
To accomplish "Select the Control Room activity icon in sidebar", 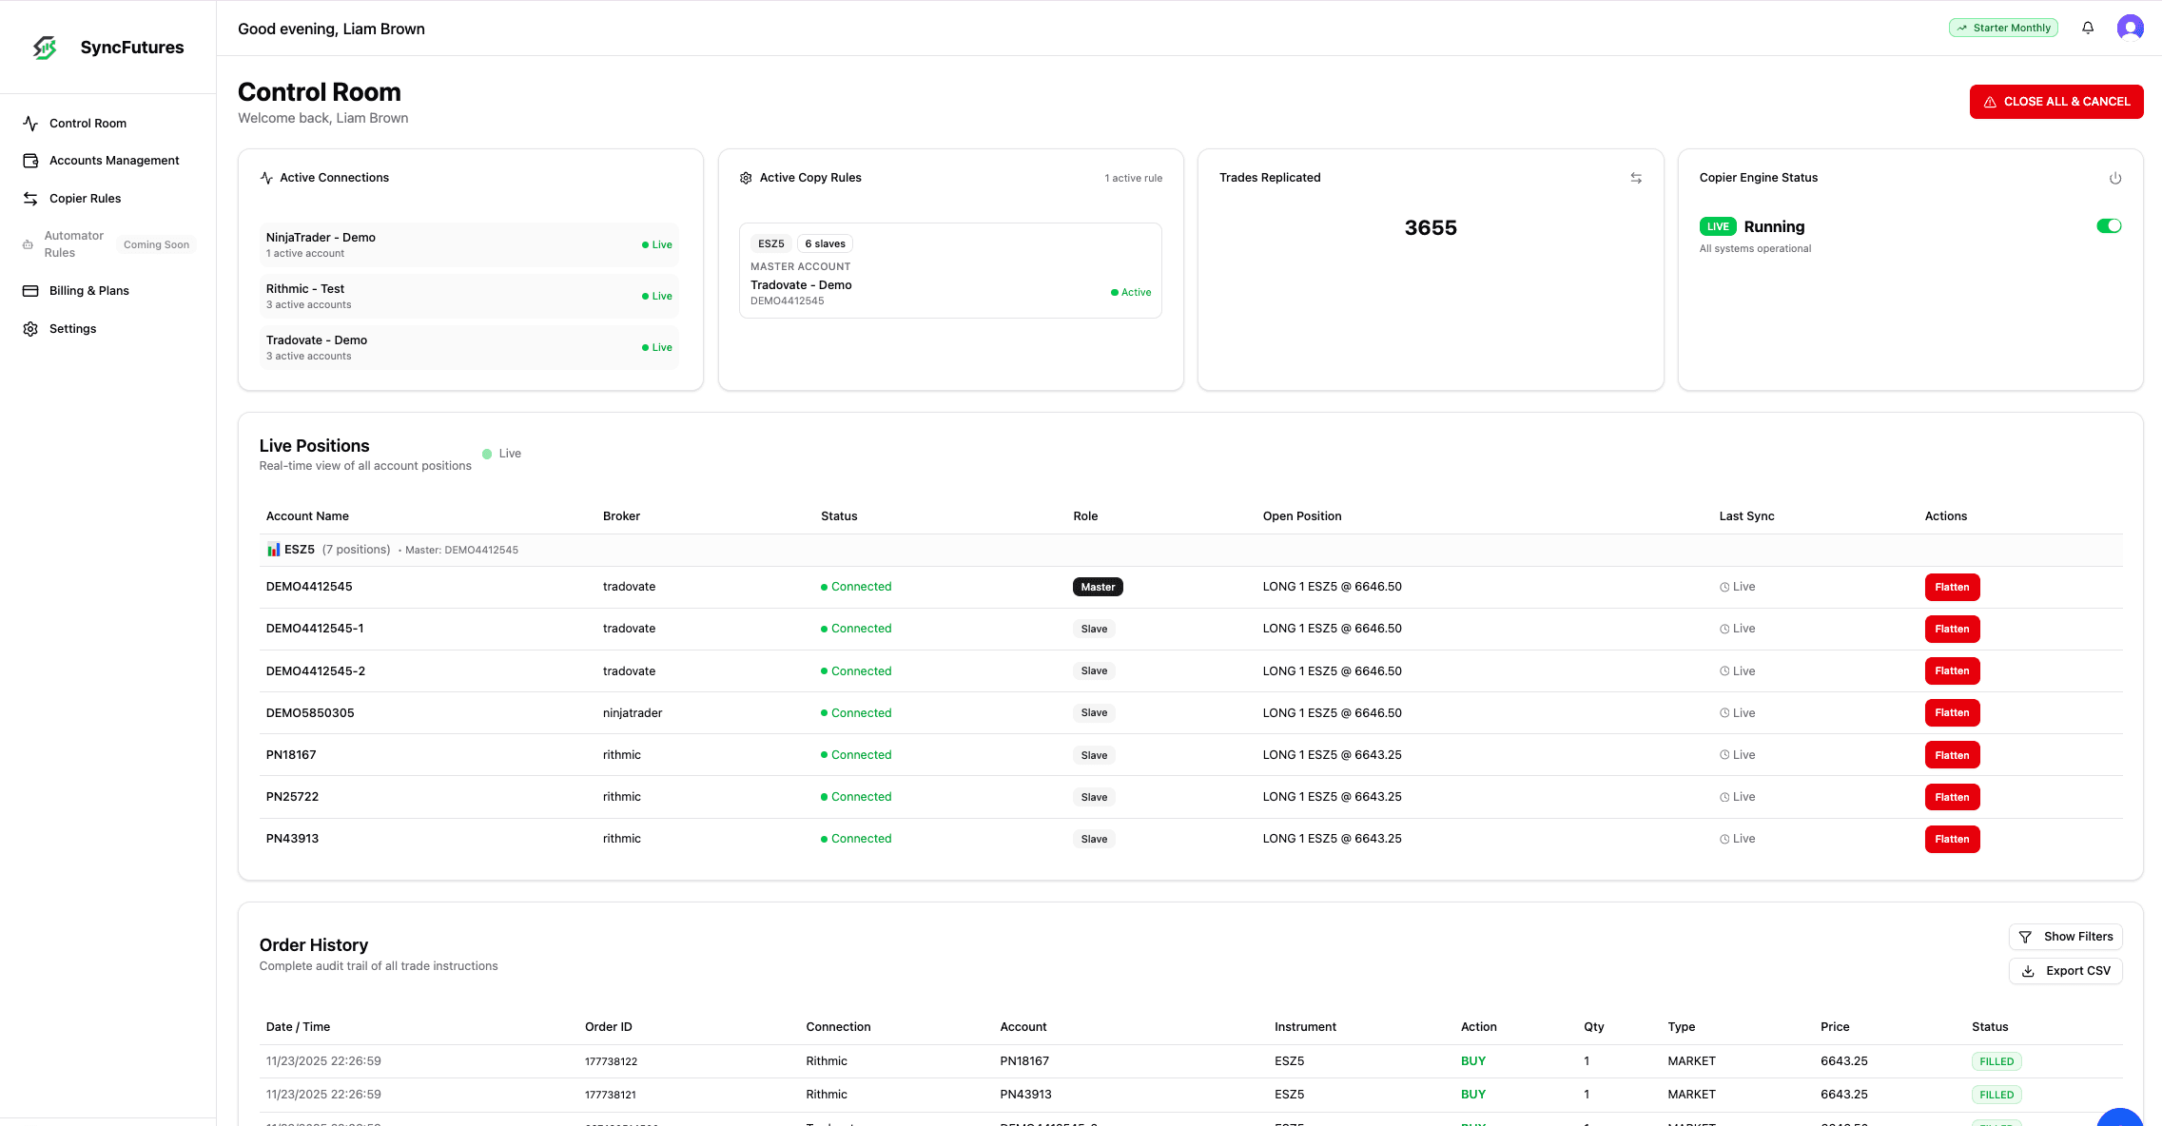I will point(30,123).
